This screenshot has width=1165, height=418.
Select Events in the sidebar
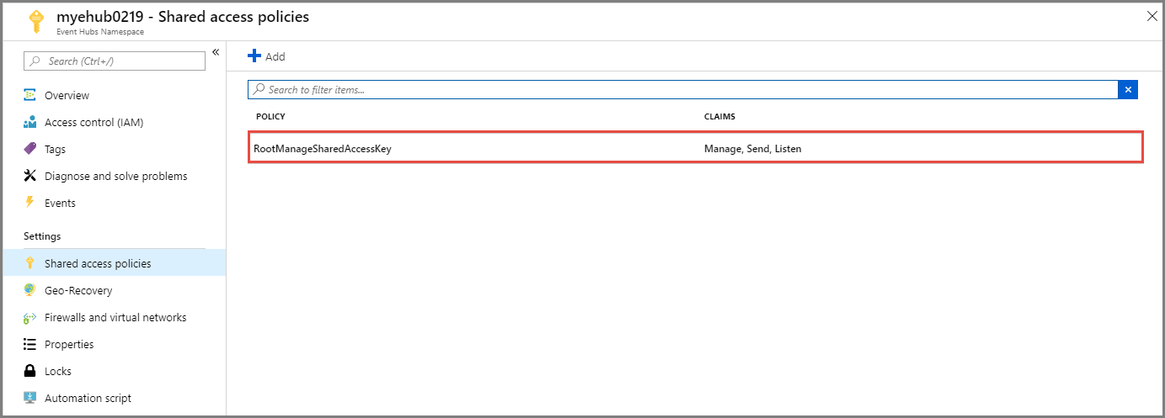coord(60,203)
